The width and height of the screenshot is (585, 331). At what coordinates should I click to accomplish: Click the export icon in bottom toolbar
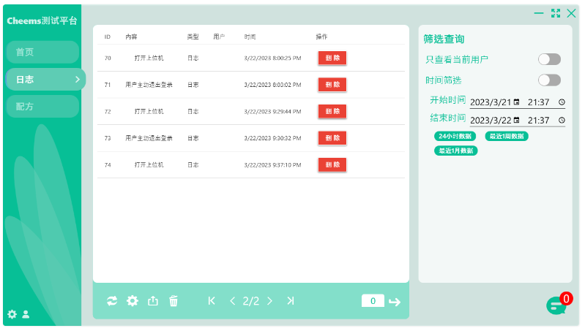tap(153, 301)
